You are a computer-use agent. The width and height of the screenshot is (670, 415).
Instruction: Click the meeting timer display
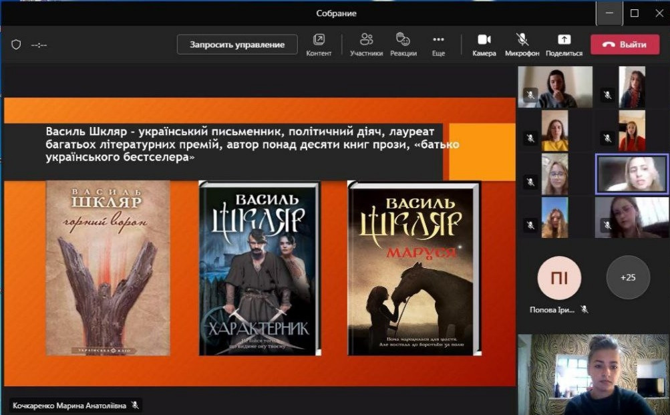point(39,45)
